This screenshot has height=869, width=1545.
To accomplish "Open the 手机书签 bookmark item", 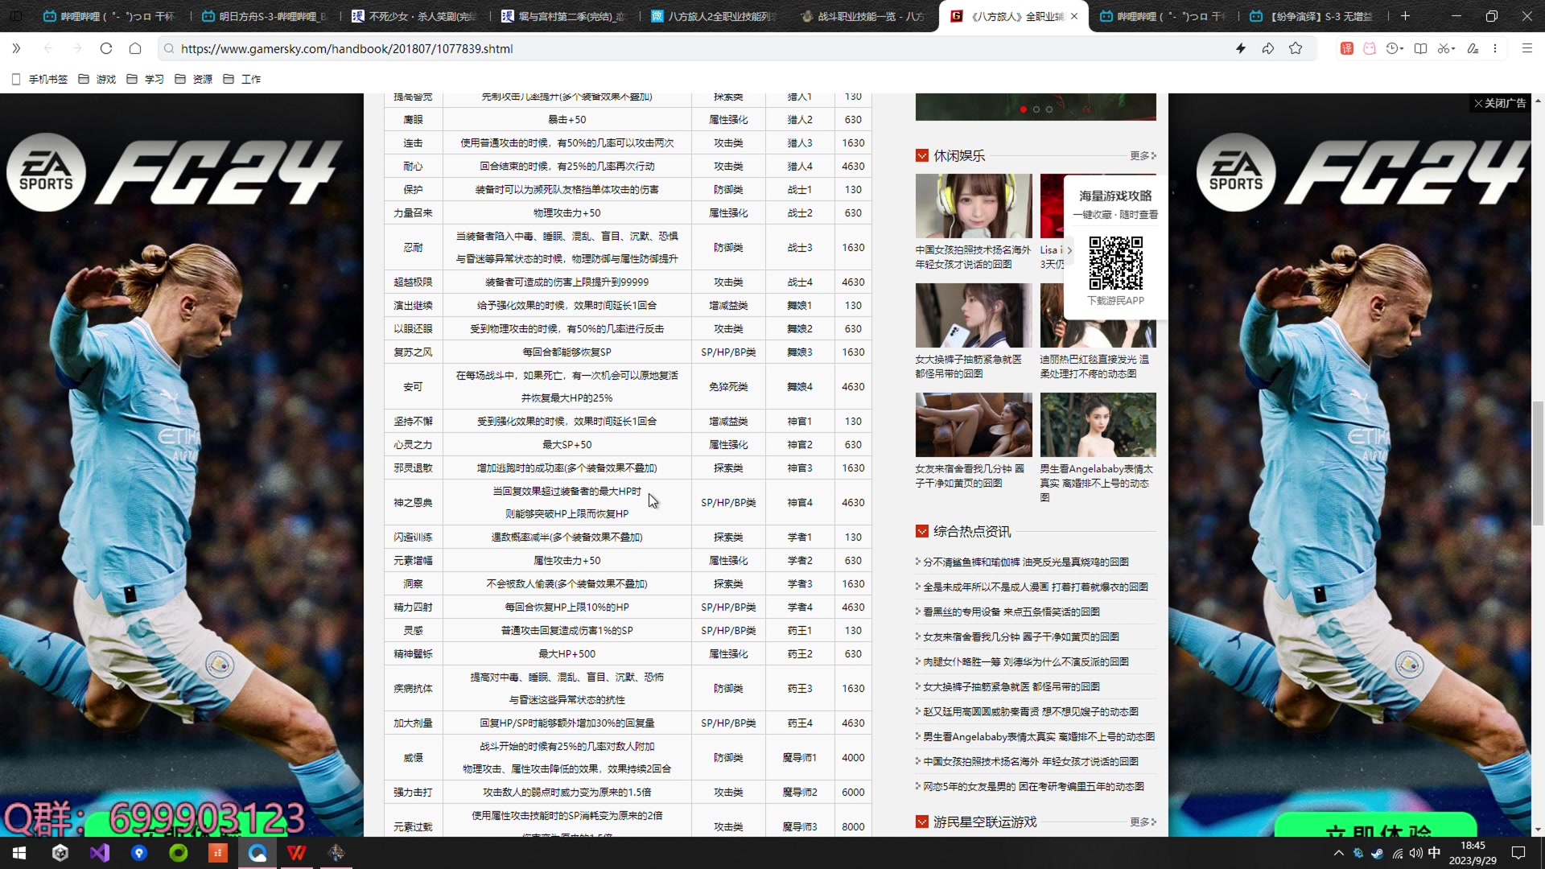I will point(40,79).
